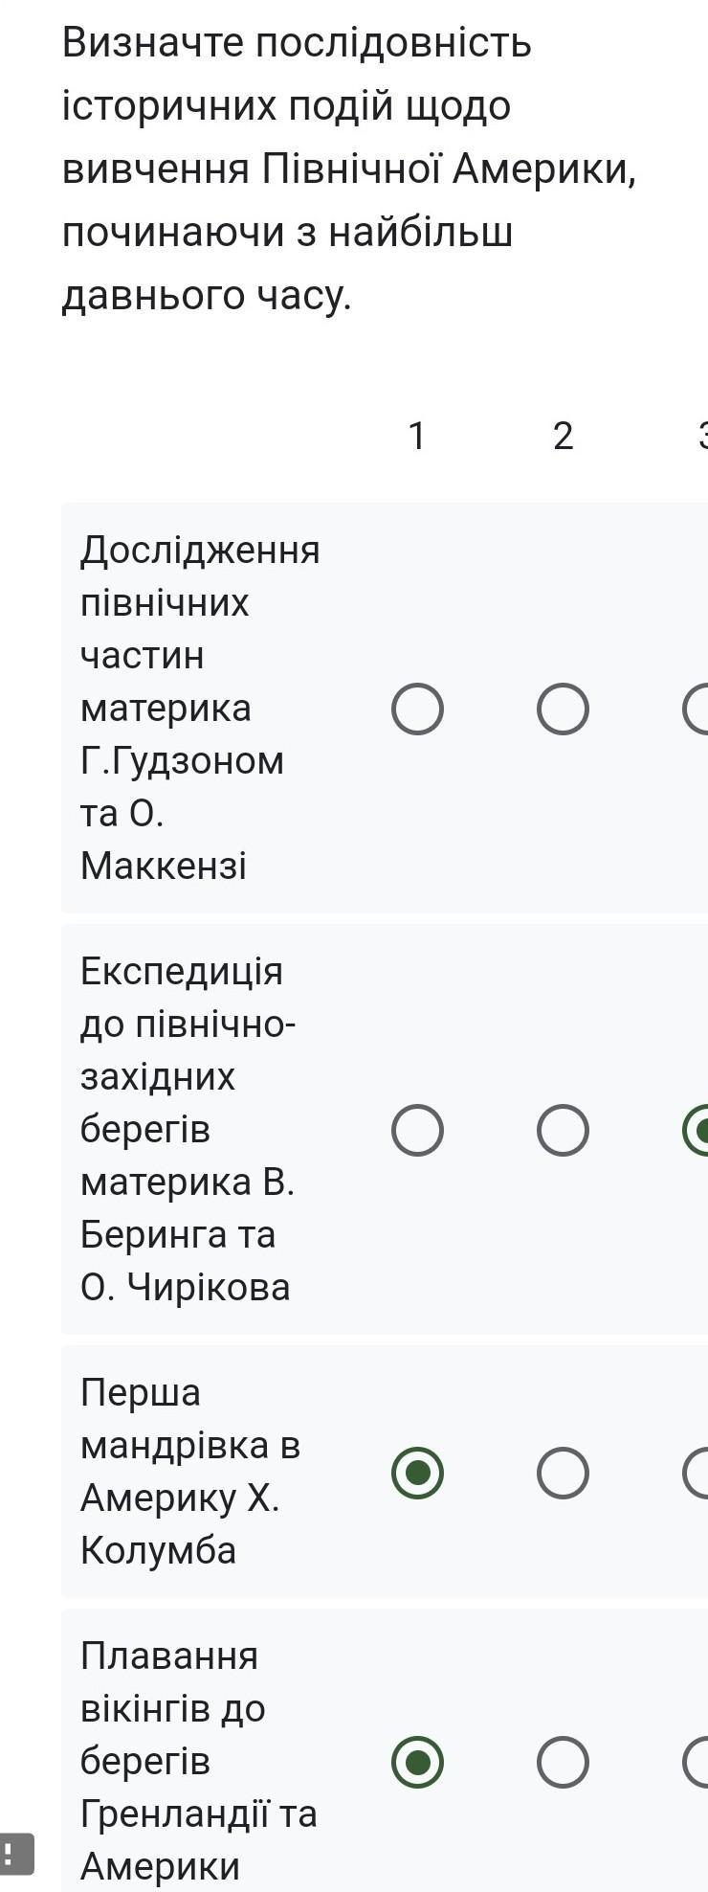Viewport: 708px width, 1892px height.
Task: Select column 2 for Гудзон та Маккензі row
Action: 563,709
